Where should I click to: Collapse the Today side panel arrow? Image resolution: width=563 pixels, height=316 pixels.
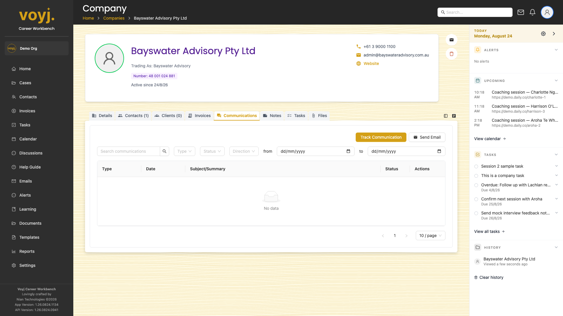pos(554,34)
